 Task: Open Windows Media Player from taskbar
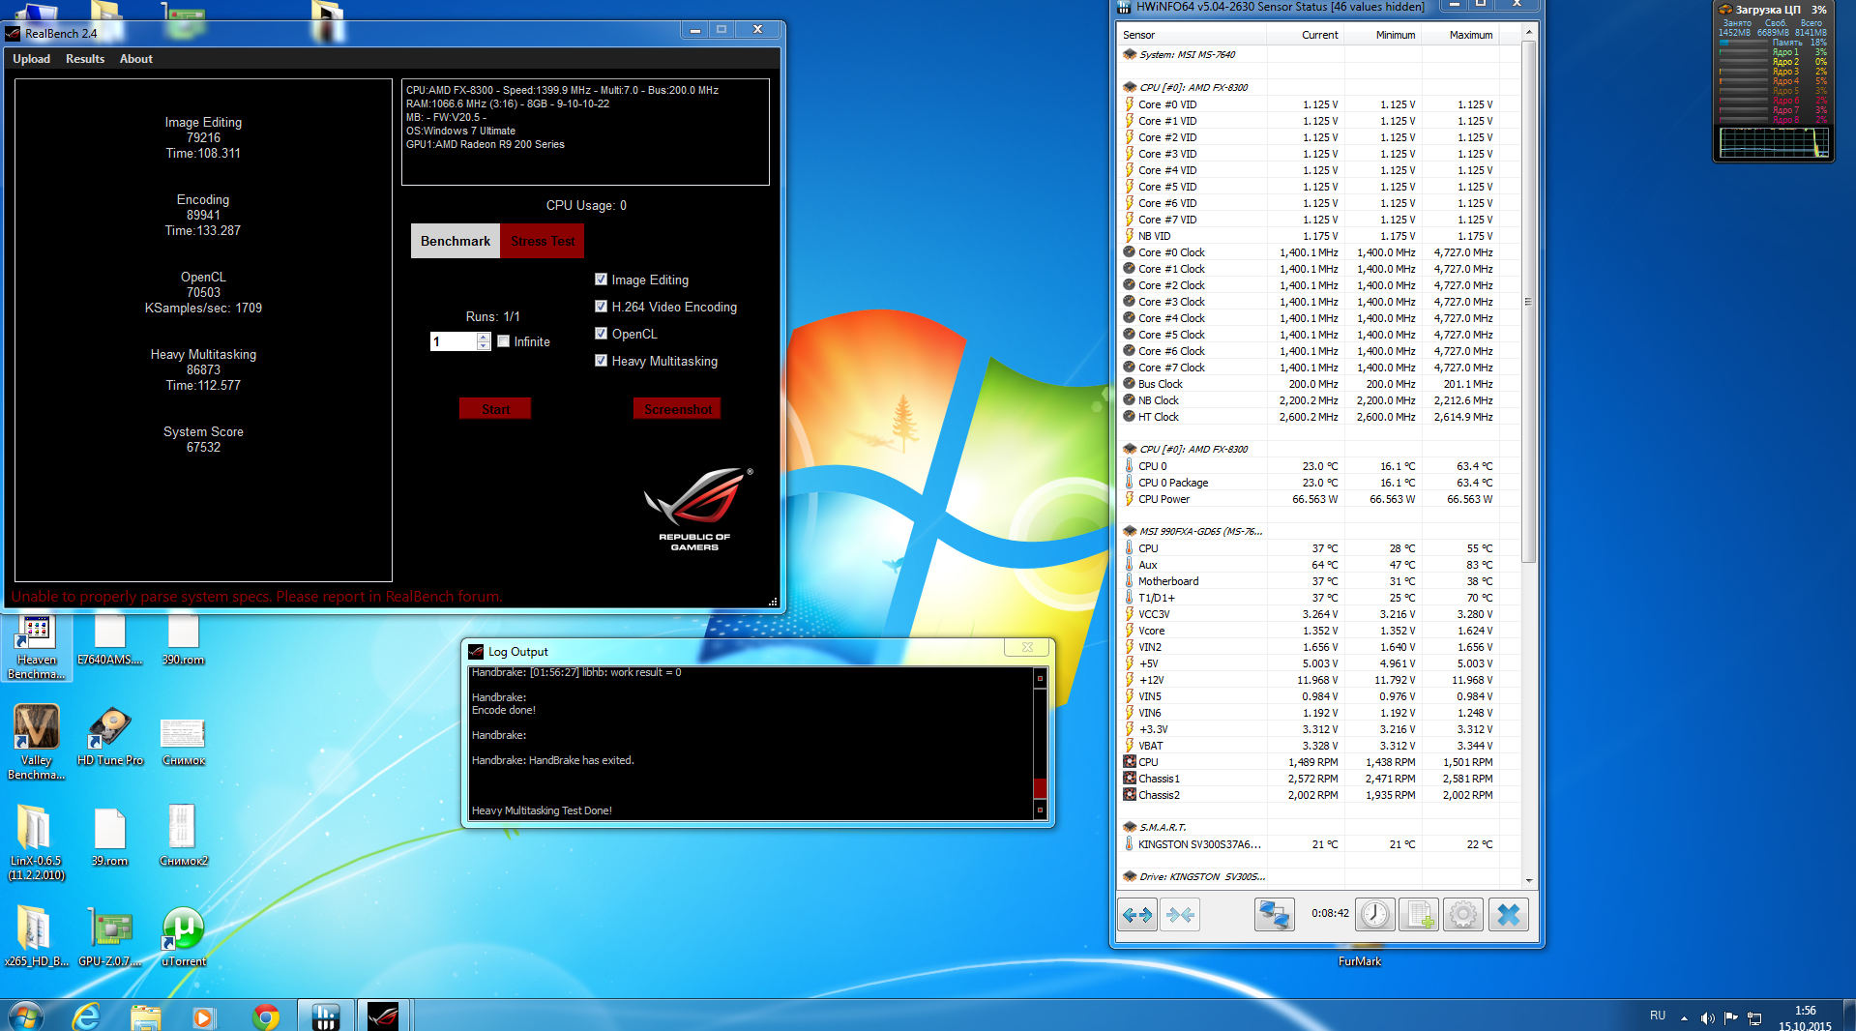pyautogui.click(x=204, y=1016)
